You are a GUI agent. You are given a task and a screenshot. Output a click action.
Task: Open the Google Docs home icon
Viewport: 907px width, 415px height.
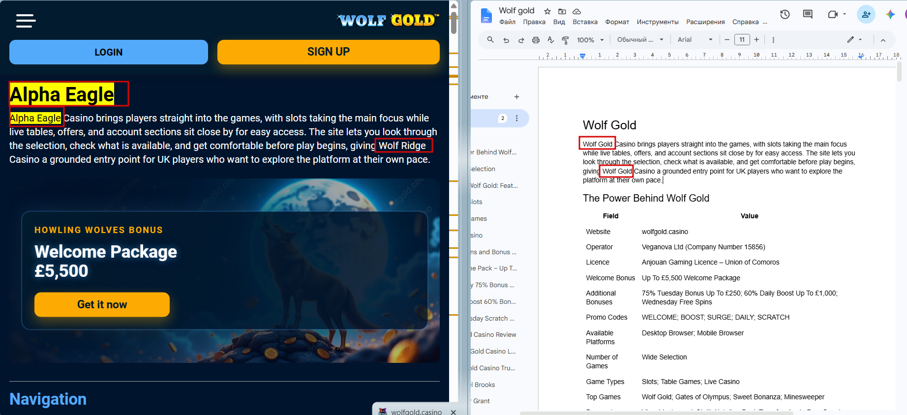tap(486, 16)
